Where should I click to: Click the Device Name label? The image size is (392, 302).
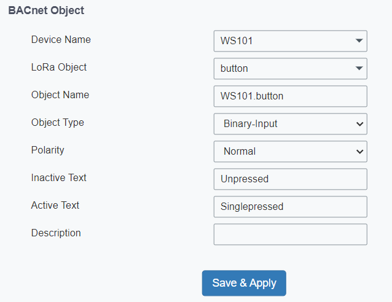pyautogui.click(x=61, y=40)
